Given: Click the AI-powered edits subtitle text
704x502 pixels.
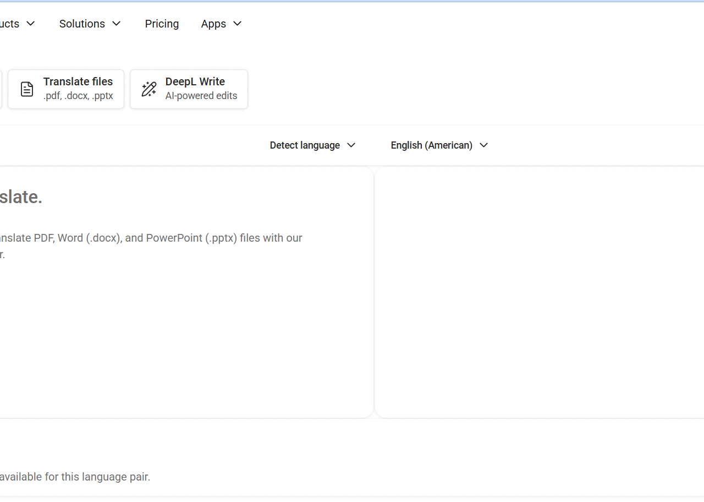Looking at the screenshot, I should coord(201,95).
